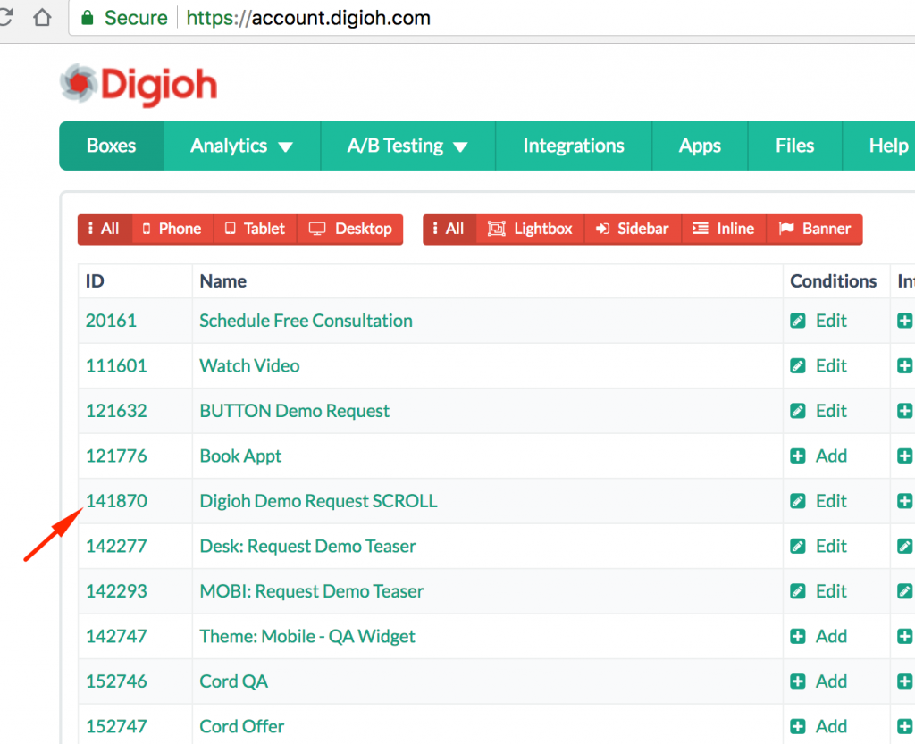Screen dimensions: 915x744
Task: Open the Help menu item
Action: (888, 146)
